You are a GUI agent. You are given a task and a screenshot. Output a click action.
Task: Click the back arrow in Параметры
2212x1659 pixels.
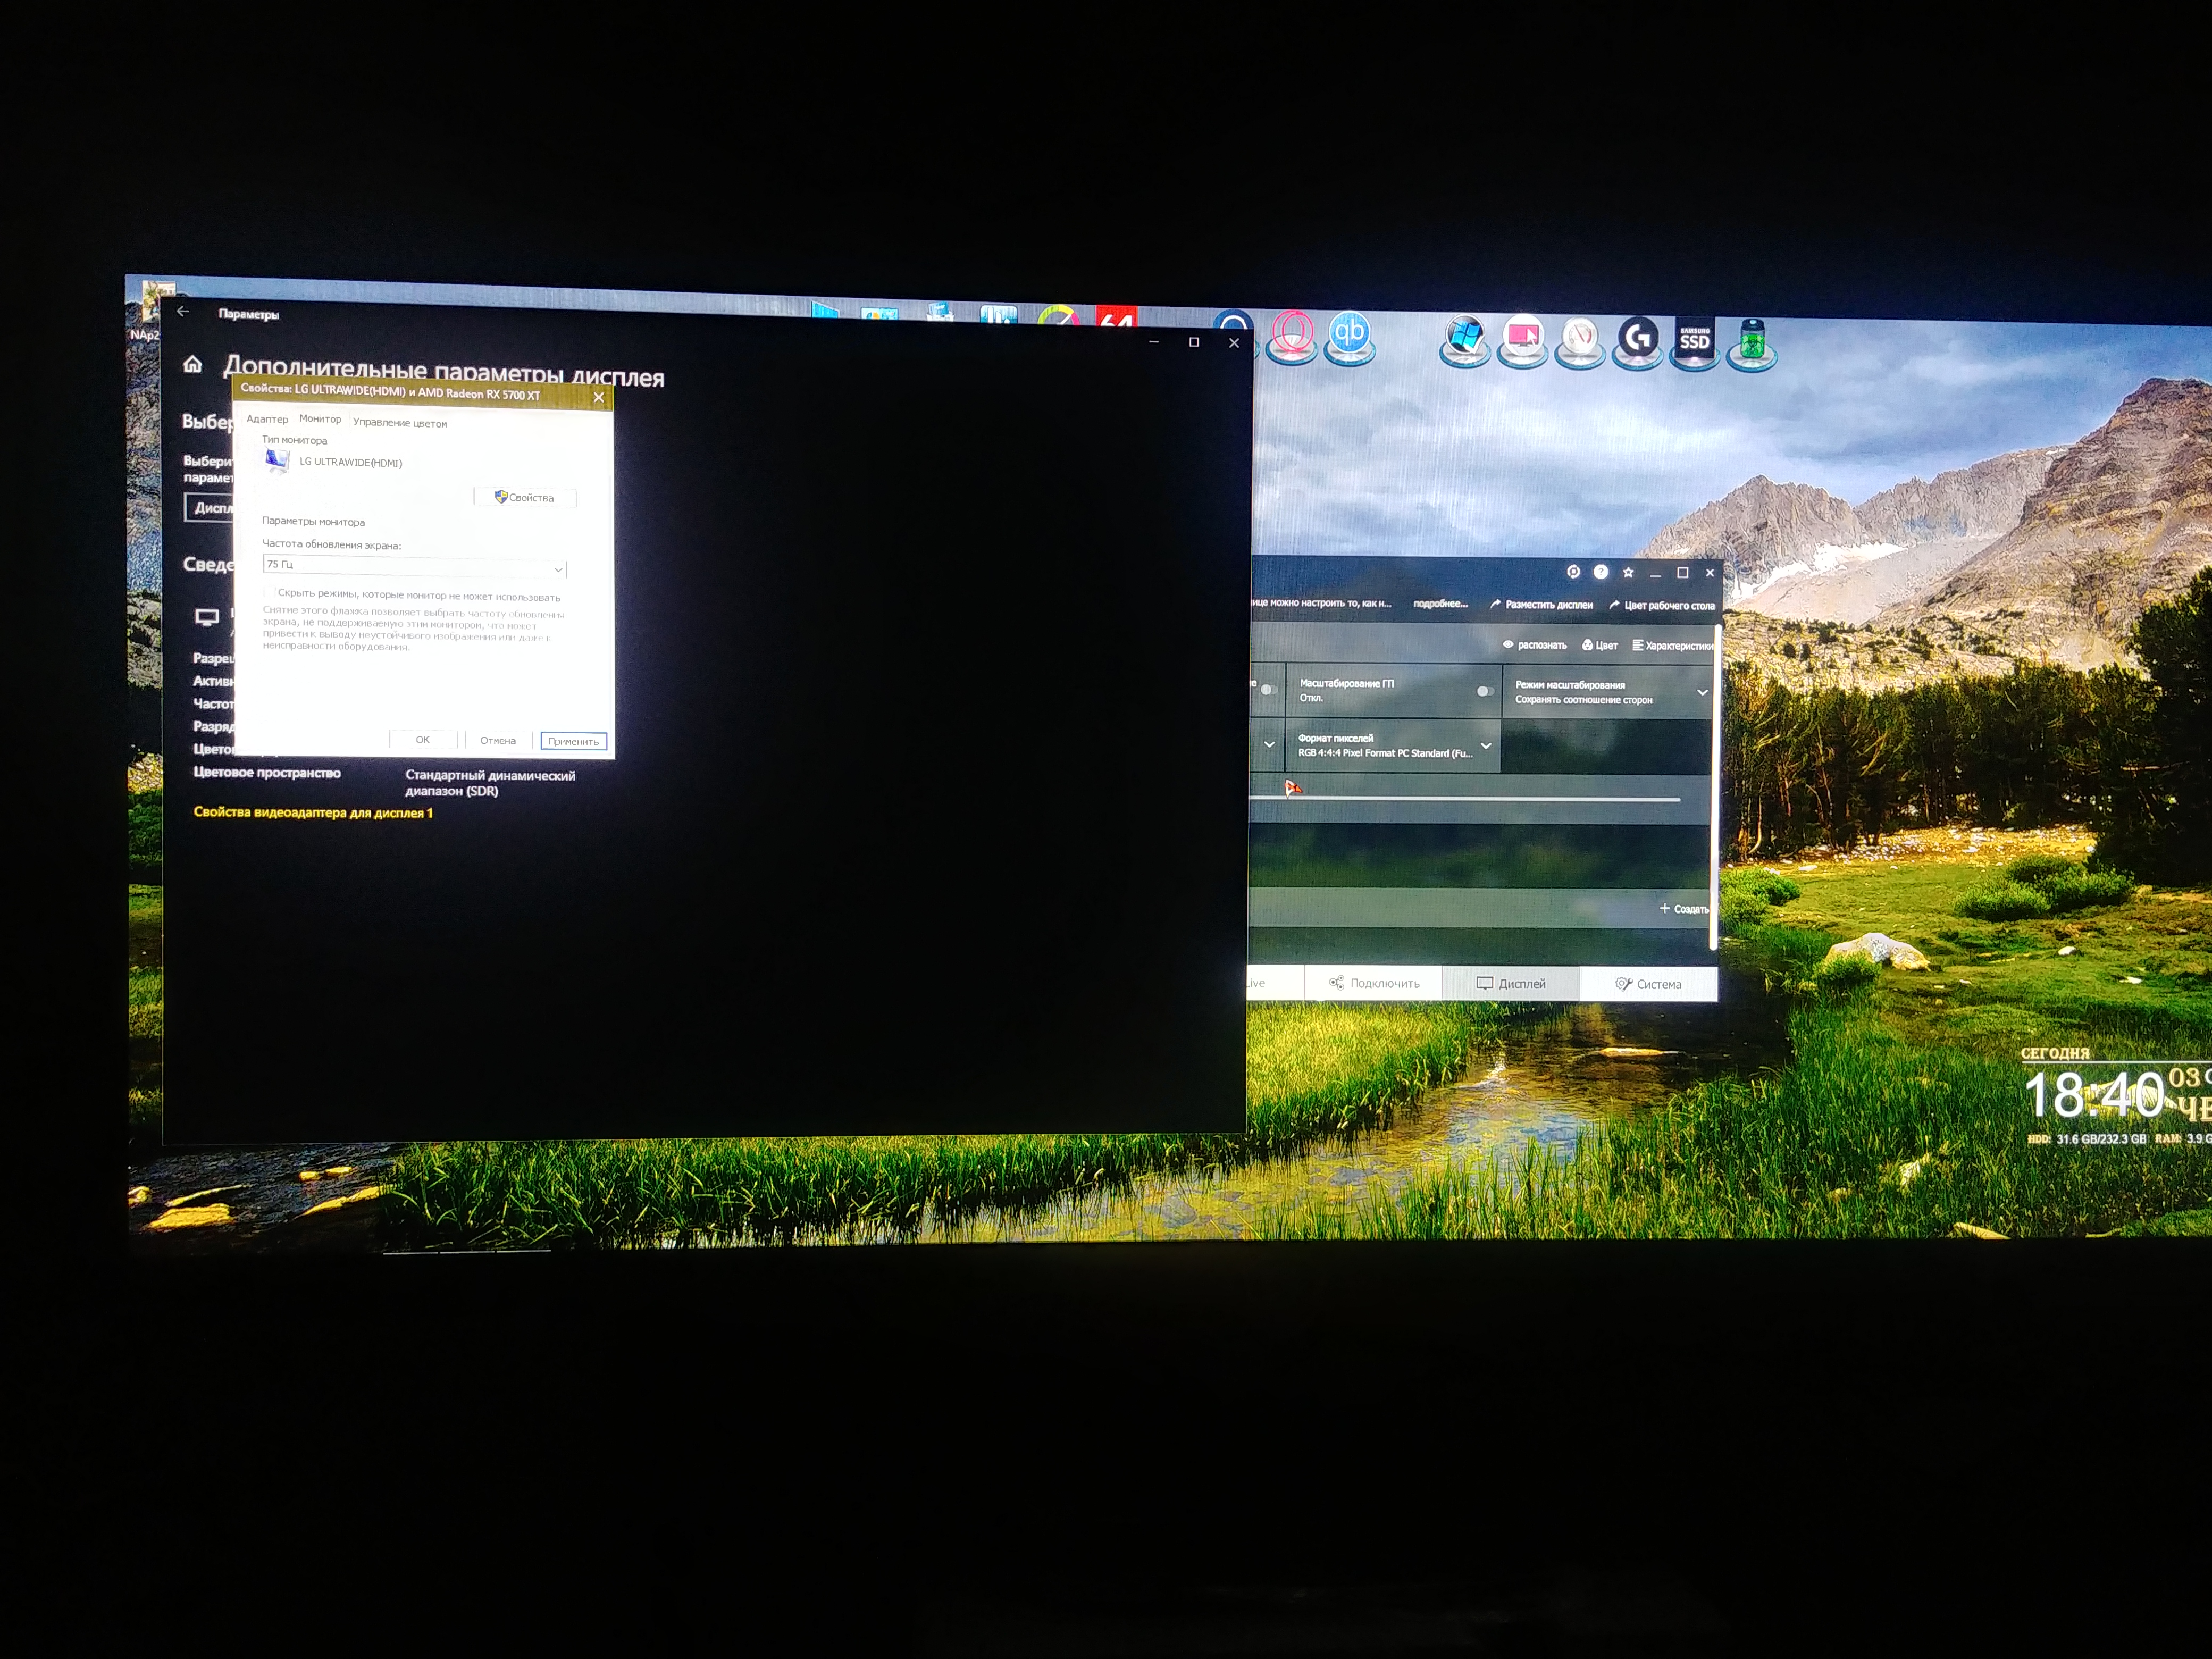(183, 312)
